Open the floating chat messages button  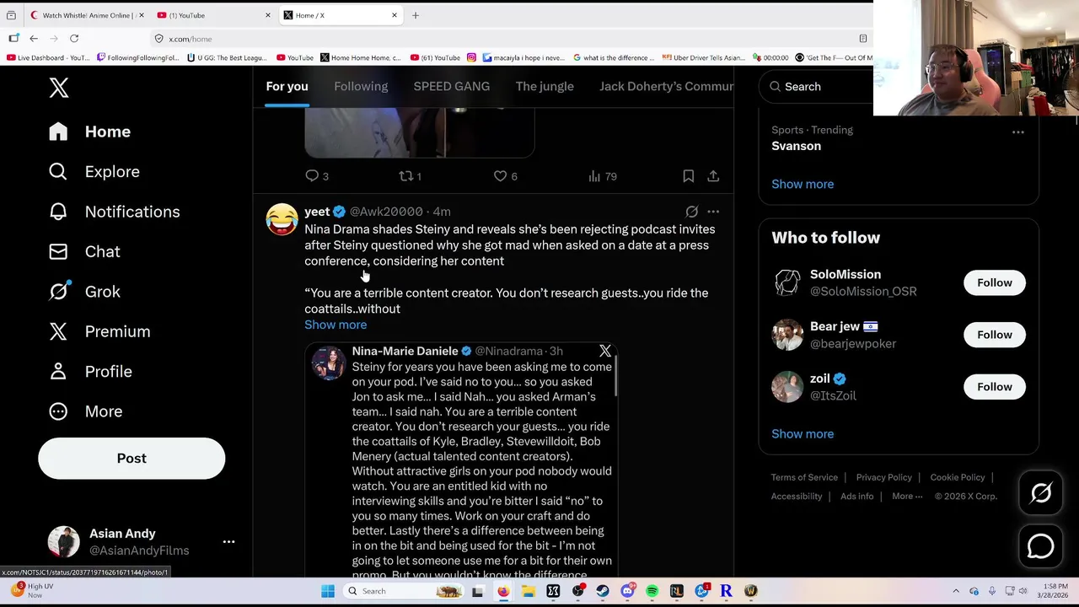[1041, 546]
